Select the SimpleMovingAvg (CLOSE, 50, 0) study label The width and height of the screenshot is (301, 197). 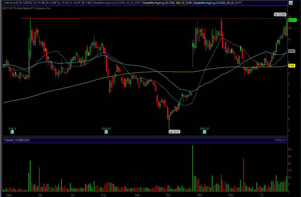click(214, 3)
